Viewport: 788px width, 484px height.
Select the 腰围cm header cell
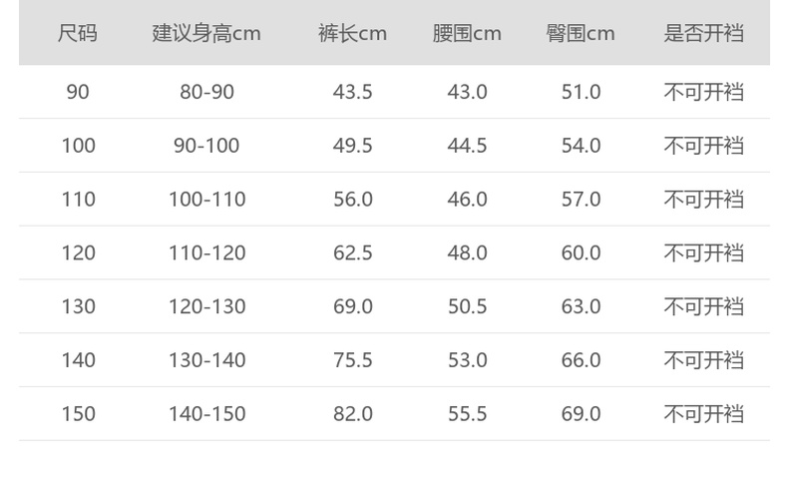point(467,33)
